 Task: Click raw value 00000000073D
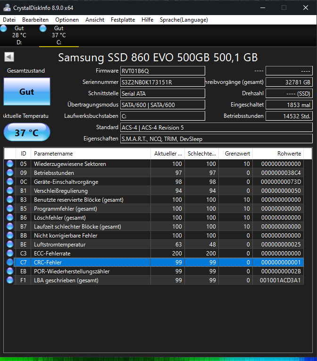[x=281, y=182]
